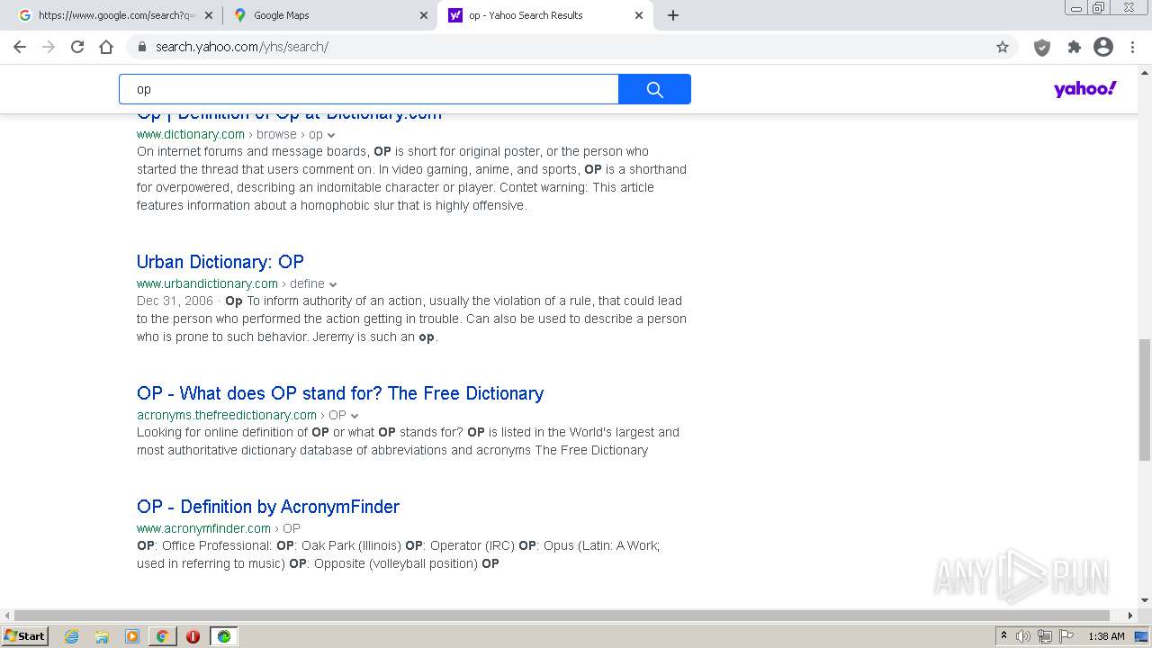This screenshot has width=1152, height=648.
Task: Open the Extensions puzzle menu
Action: (x=1074, y=47)
